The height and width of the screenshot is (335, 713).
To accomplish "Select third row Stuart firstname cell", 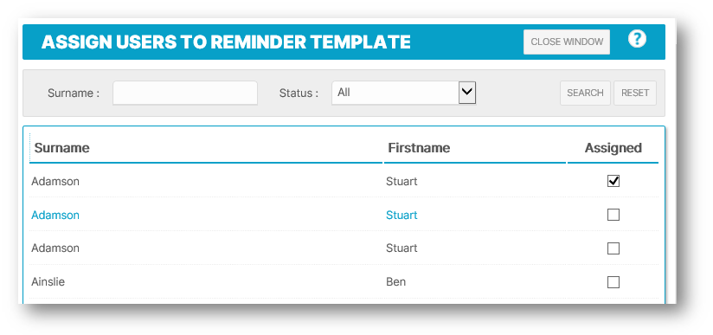I will tap(401, 248).
